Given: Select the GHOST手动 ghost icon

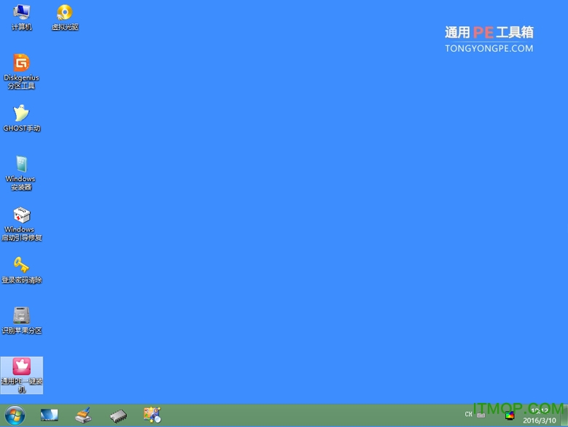Looking at the screenshot, I should (21, 118).
